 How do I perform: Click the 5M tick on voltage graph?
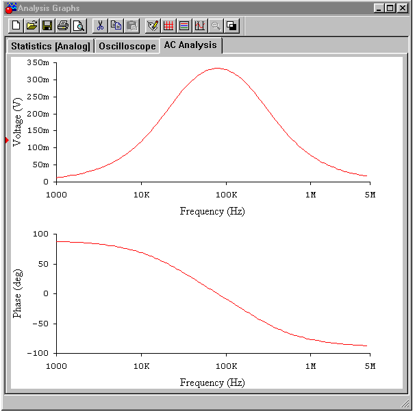(370, 195)
